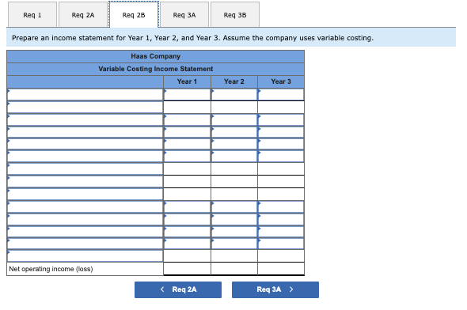
Task: Click Year 2 cell in first row
Action: (x=234, y=95)
